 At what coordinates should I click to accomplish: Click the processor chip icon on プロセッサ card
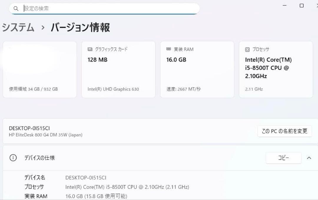pyautogui.click(x=247, y=49)
